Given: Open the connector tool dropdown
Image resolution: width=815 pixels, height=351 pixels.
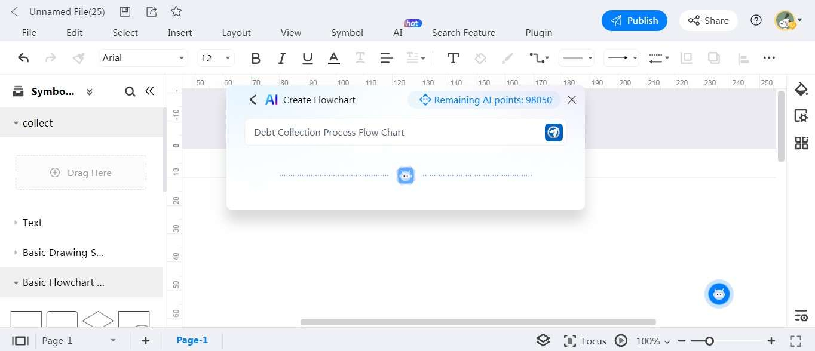Looking at the screenshot, I should pyautogui.click(x=538, y=58).
